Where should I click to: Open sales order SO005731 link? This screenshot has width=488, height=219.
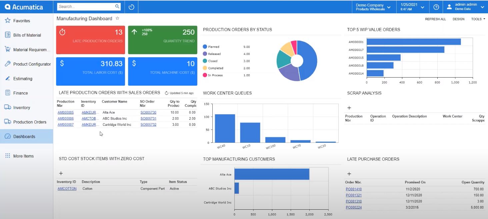pos(148,118)
